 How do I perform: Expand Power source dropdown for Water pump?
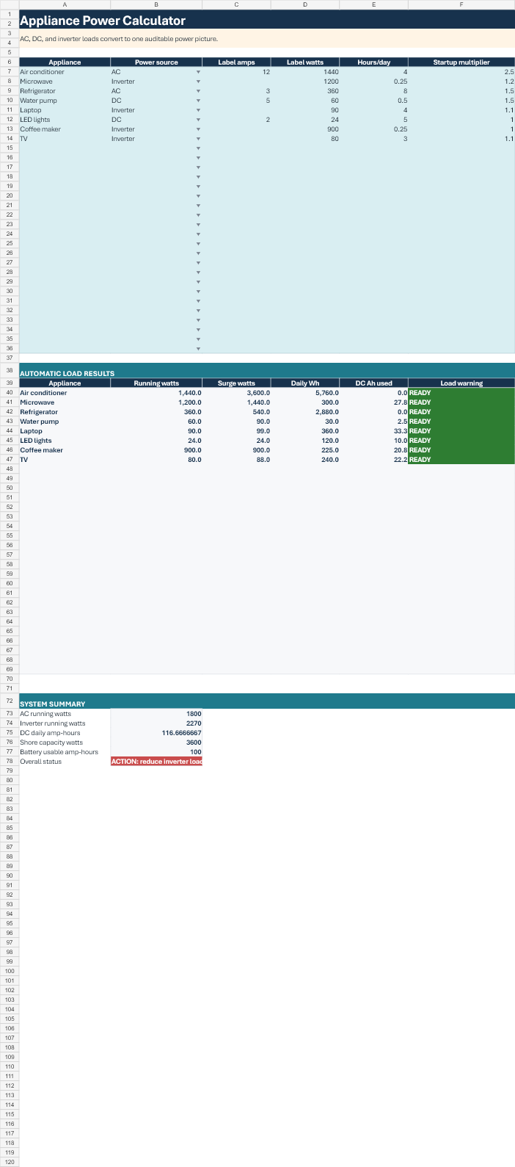tap(198, 101)
